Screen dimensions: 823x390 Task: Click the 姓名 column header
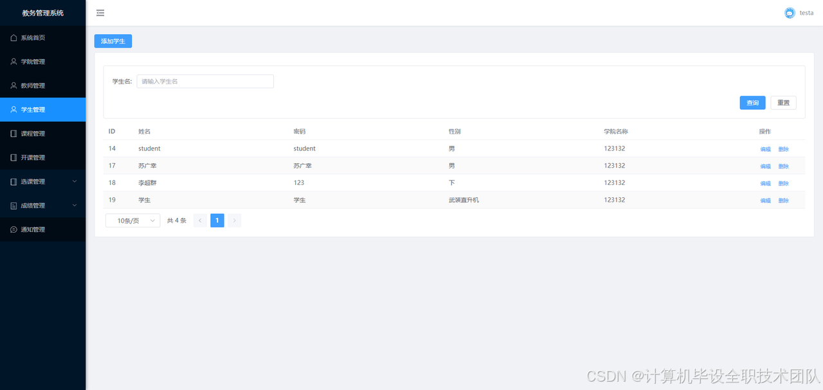(x=144, y=131)
